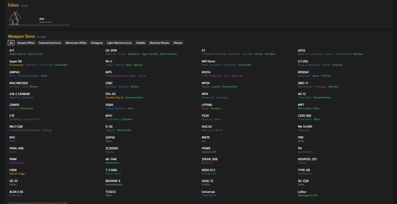This screenshot has width=397, height=204.
Task: Click the Radio Silence skin under 417
Action: pos(17,54)
